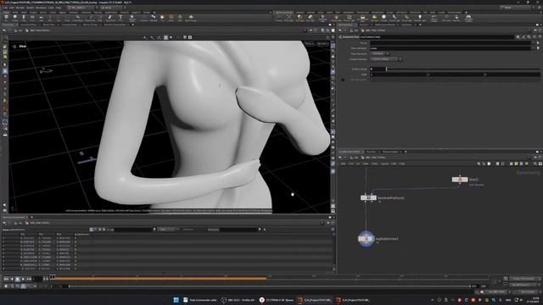Screen dimensions: 543x305
Task: Open the Center Method dropdown
Action: (385, 59)
